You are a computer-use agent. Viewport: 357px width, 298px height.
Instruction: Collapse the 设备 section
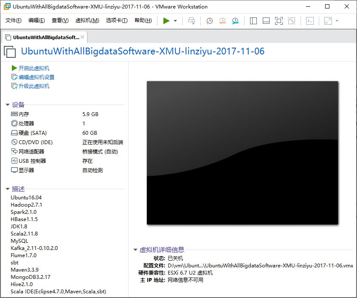pyautogui.click(x=8, y=105)
